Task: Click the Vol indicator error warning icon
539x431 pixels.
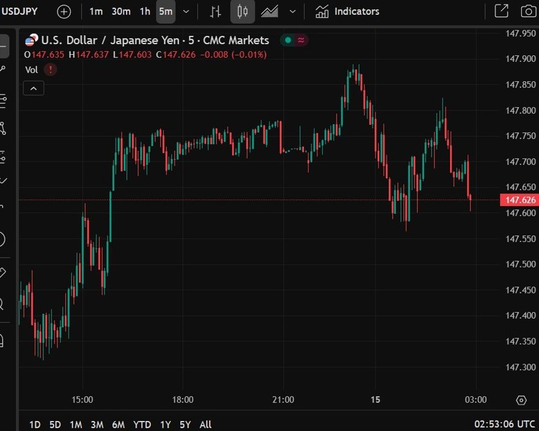Action: (51, 70)
